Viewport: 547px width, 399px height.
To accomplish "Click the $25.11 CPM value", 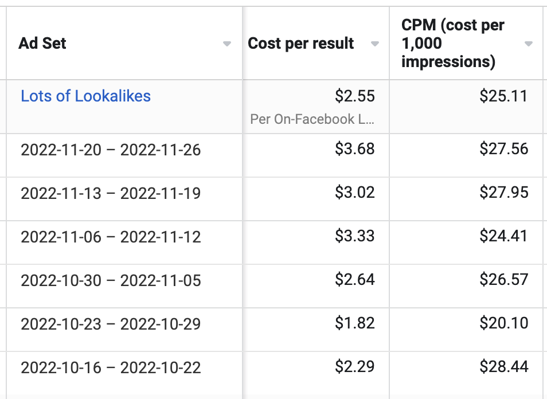I will (503, 96).
